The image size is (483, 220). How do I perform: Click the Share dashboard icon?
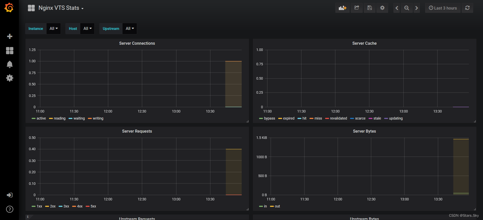click(x=357, y=8)
